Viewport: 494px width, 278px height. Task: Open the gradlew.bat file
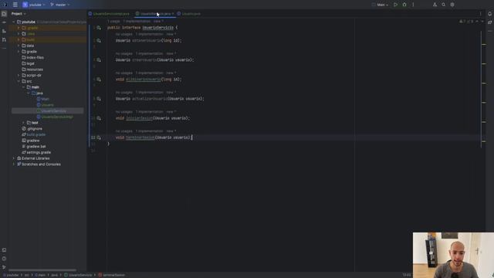(x=33, y=147)
